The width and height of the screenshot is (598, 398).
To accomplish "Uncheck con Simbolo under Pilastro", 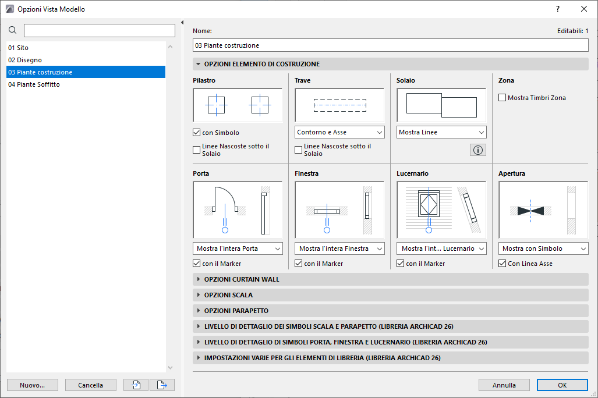I will click(196, 132).
